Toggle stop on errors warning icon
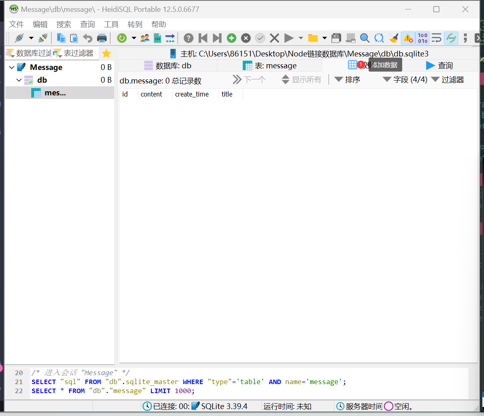The height and width of the screenshot is (416, 484). tap(408, 38)
